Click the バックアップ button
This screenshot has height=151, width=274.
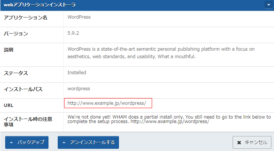point(27,142)
